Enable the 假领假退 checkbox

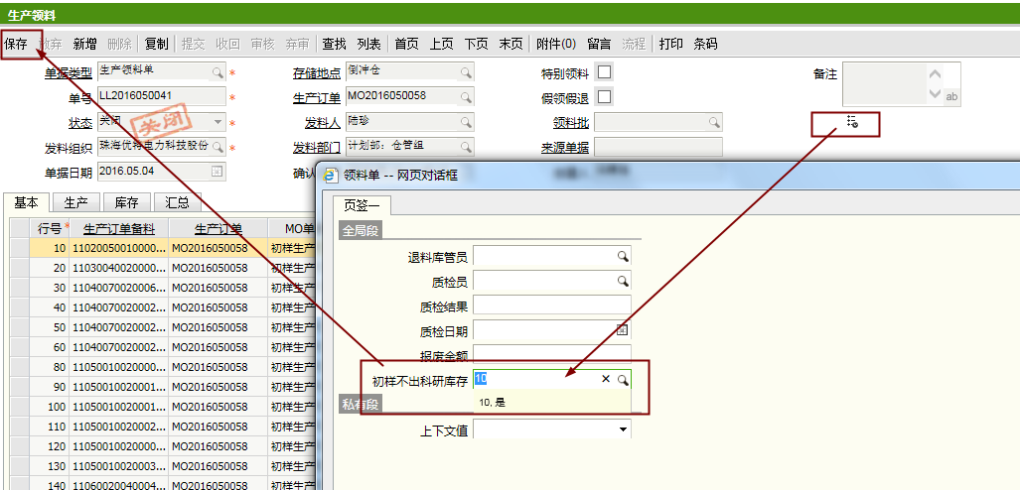click(604, 97)
